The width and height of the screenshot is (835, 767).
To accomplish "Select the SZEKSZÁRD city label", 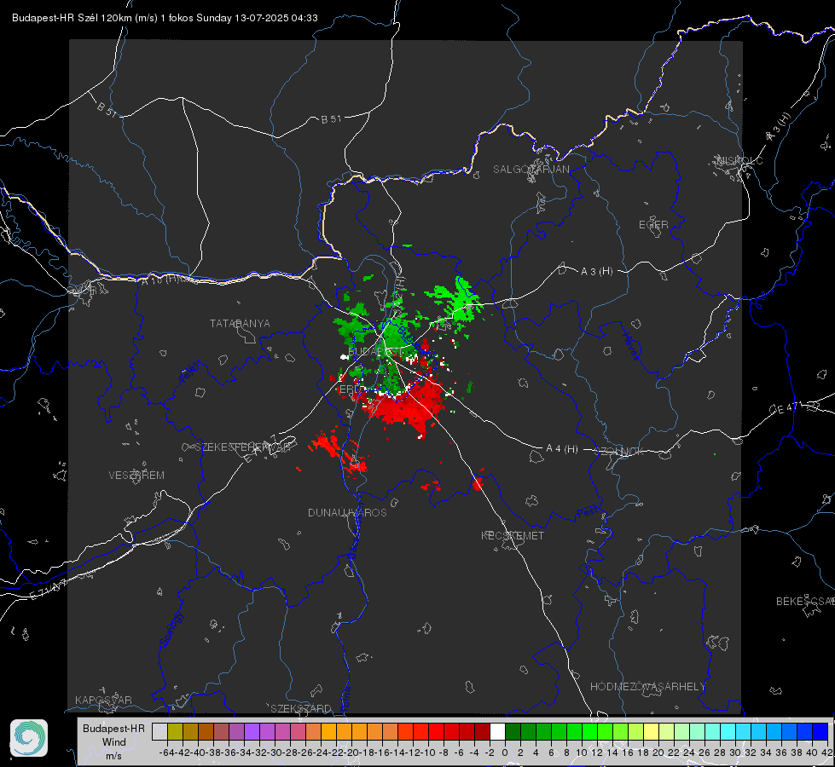I will [301, 708].
